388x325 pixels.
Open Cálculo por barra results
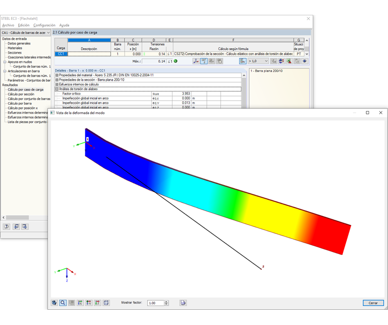[19, 104]
